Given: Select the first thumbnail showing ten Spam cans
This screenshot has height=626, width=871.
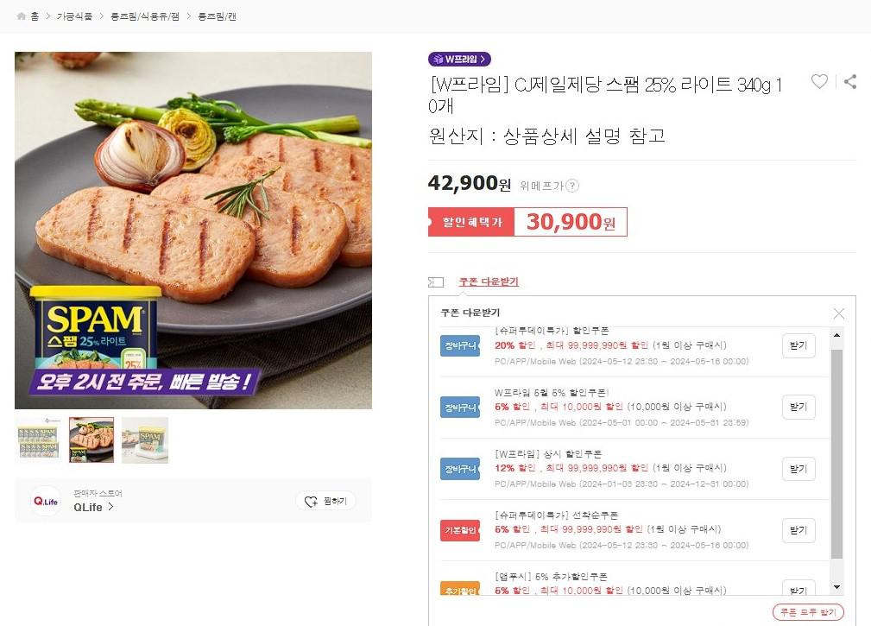Looking at the screenshot, I should [x=38, y=439].
